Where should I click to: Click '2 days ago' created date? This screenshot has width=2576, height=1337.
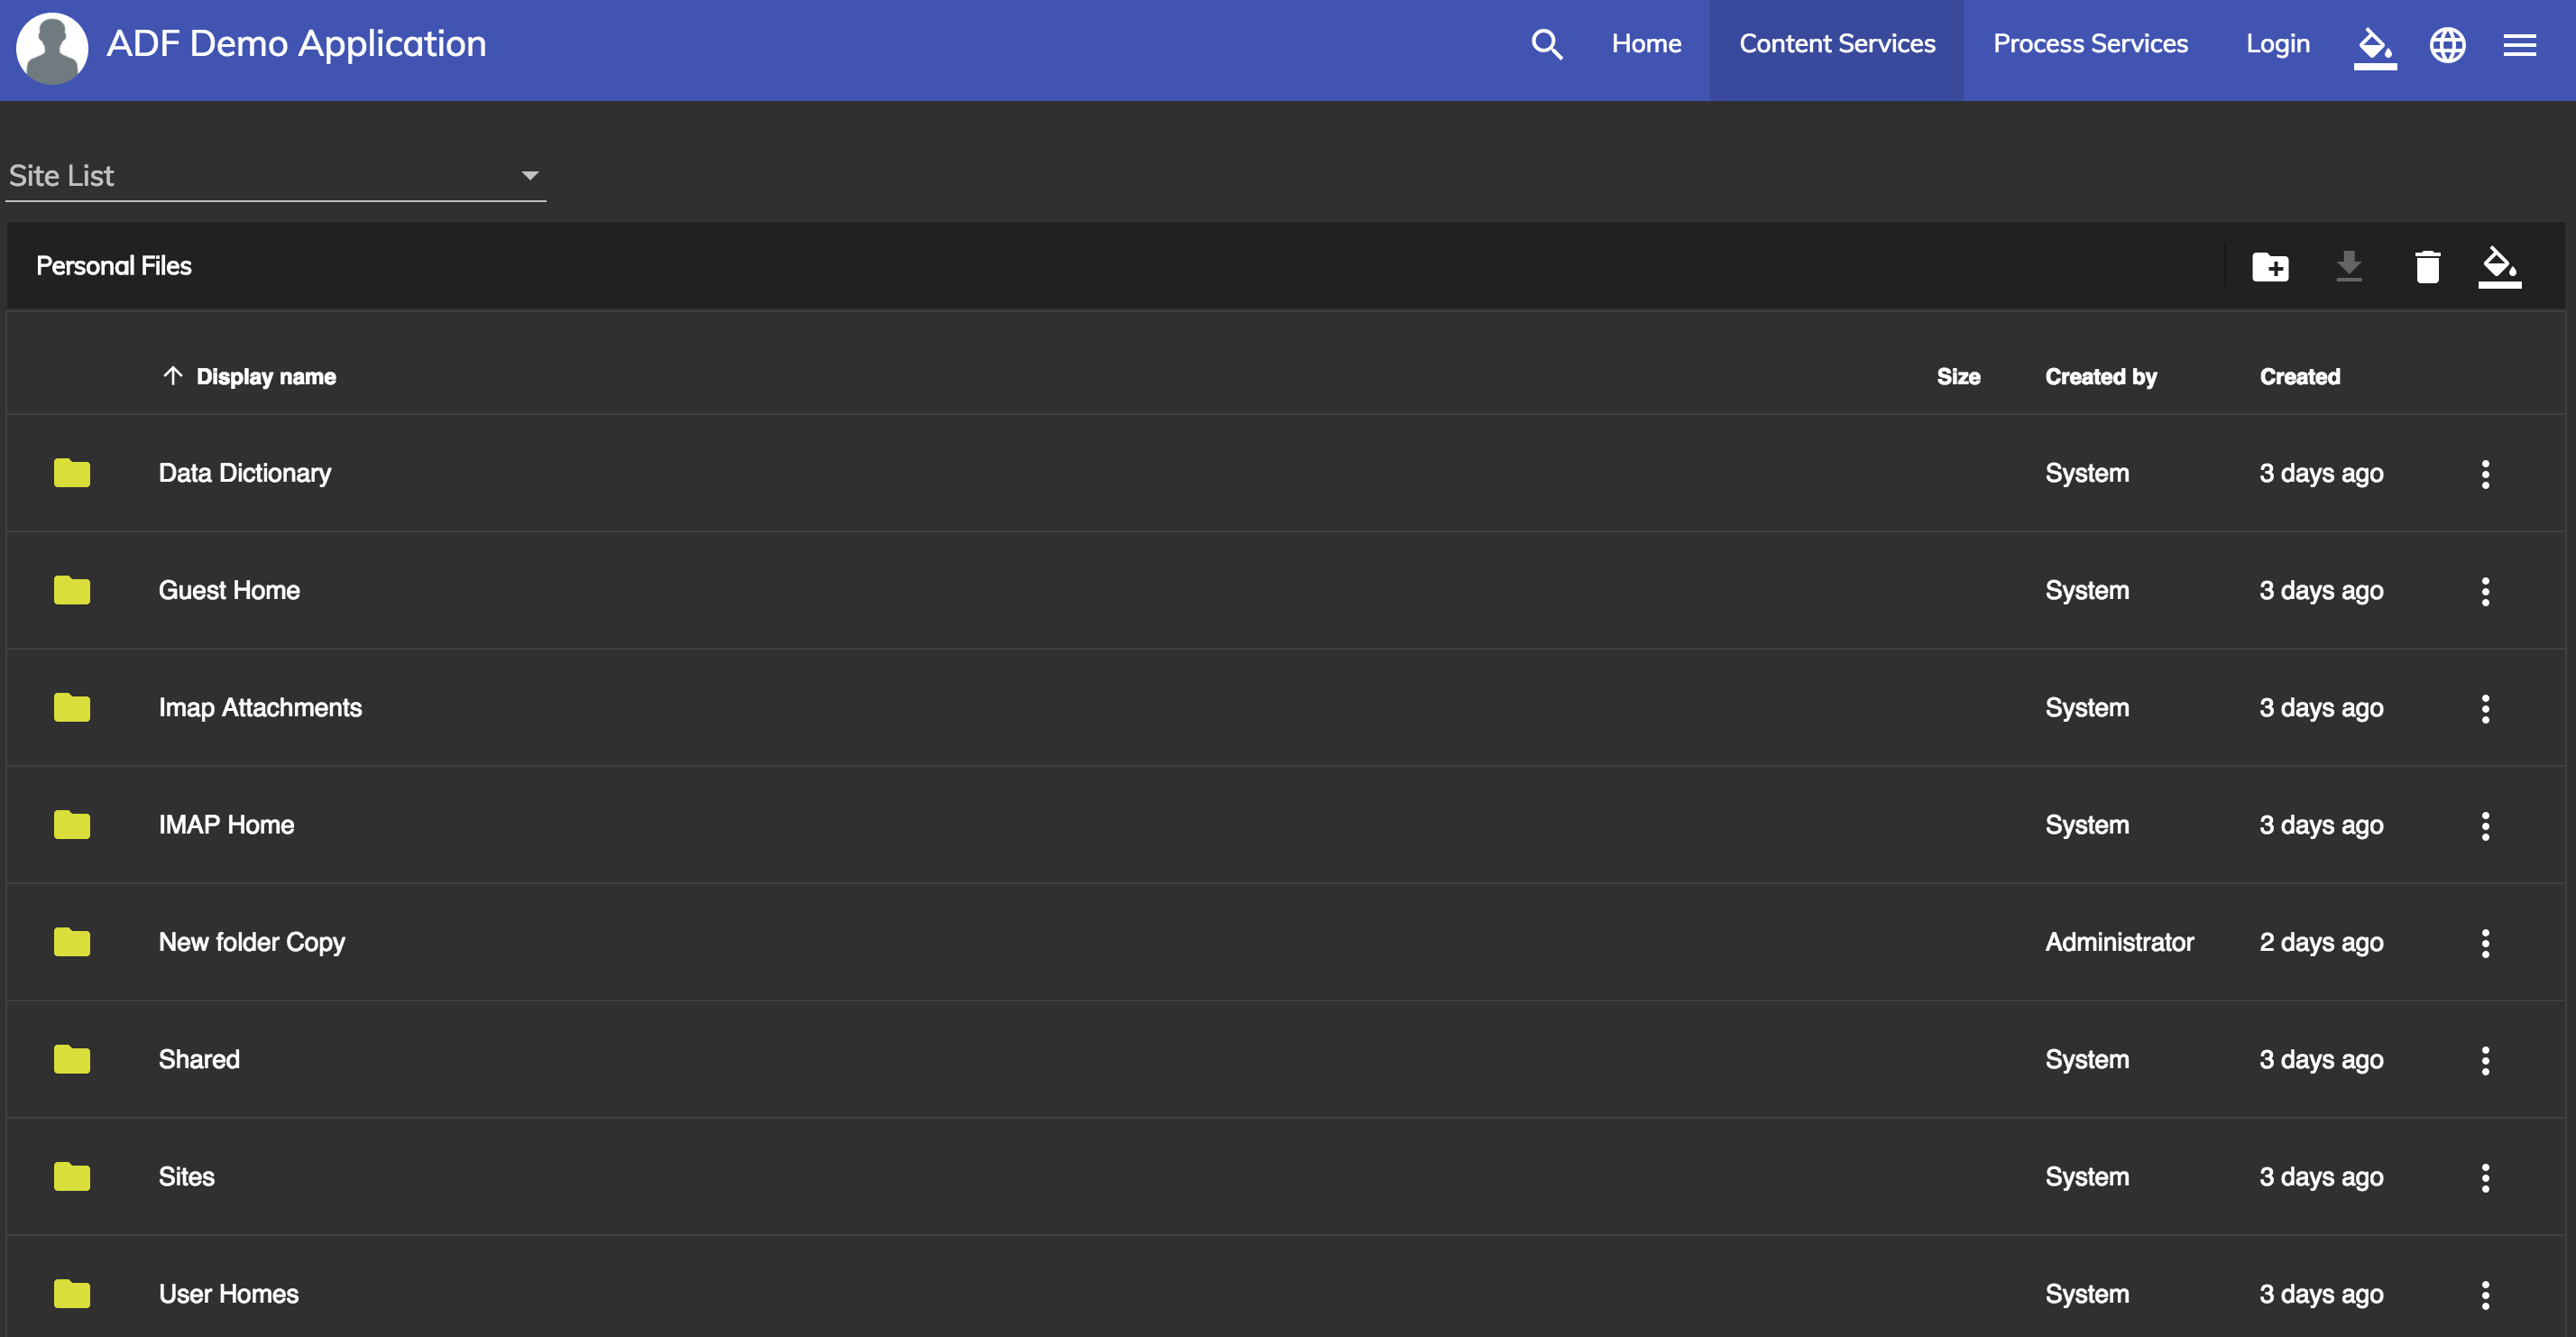click(2321, 942)
